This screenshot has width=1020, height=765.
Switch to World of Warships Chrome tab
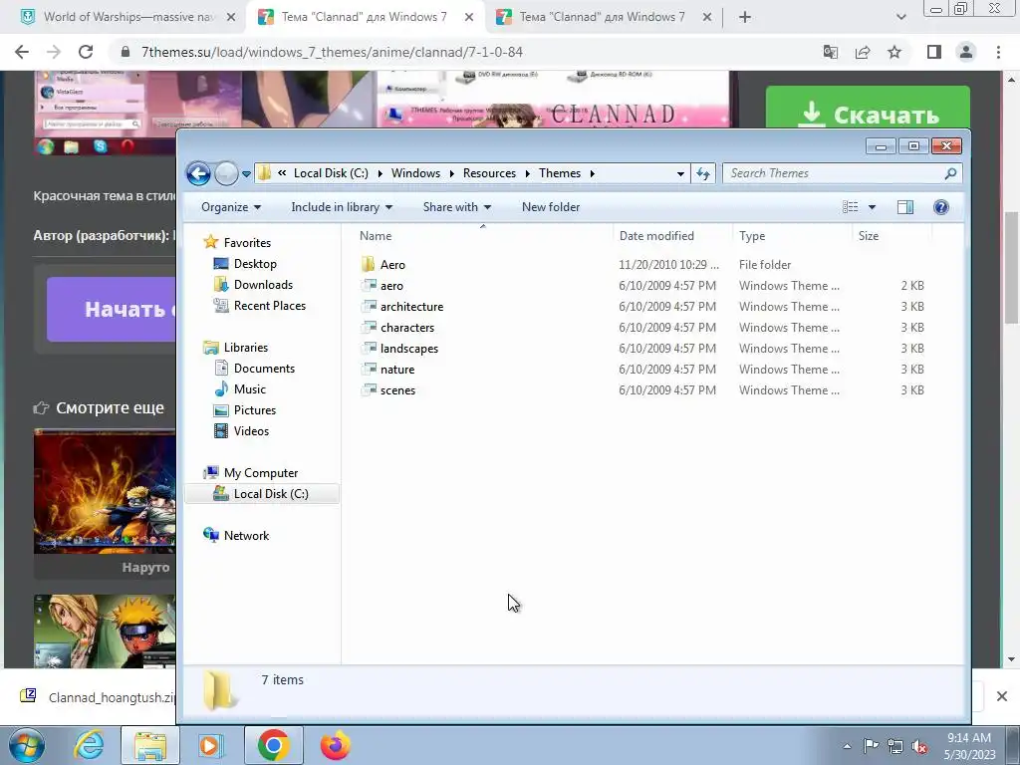coord(127,17)
